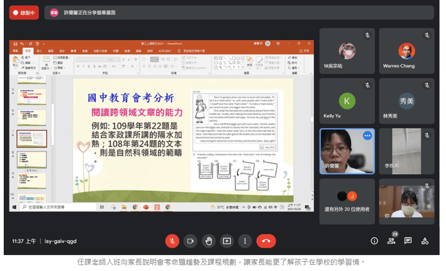Open options on 許蘭馨's video tile
This screenshot has height=271, width=446.
(x=367, y=135)
